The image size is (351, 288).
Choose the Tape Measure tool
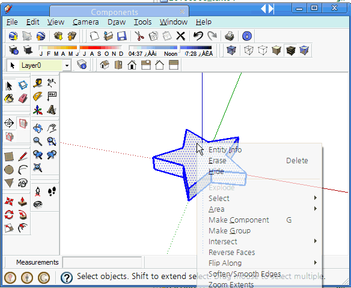[x=38, y=83]
